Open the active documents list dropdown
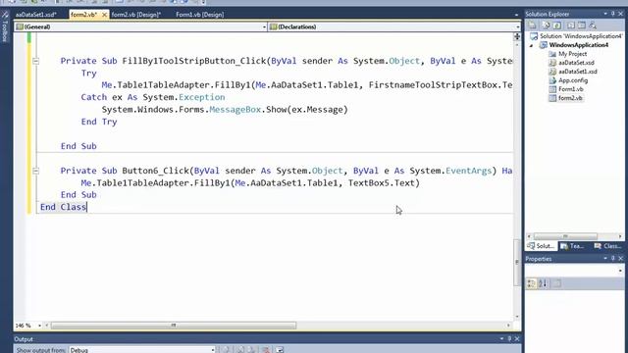This screenshot has height=353, width=628. tap(516, 15)
